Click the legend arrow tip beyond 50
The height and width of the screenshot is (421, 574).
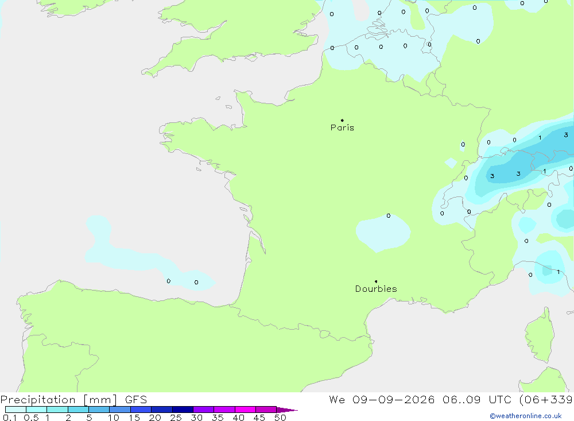286,410
